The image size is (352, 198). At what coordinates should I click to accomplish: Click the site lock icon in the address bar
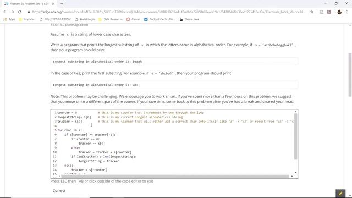click(x=29, y=12)
